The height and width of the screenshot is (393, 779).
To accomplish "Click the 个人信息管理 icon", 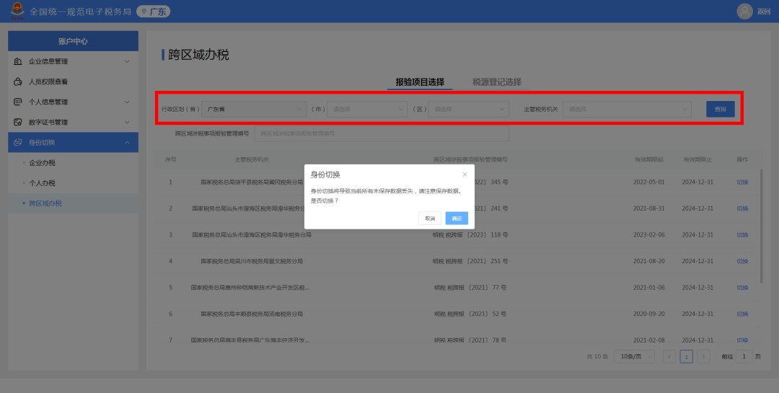I will point(18,102).
